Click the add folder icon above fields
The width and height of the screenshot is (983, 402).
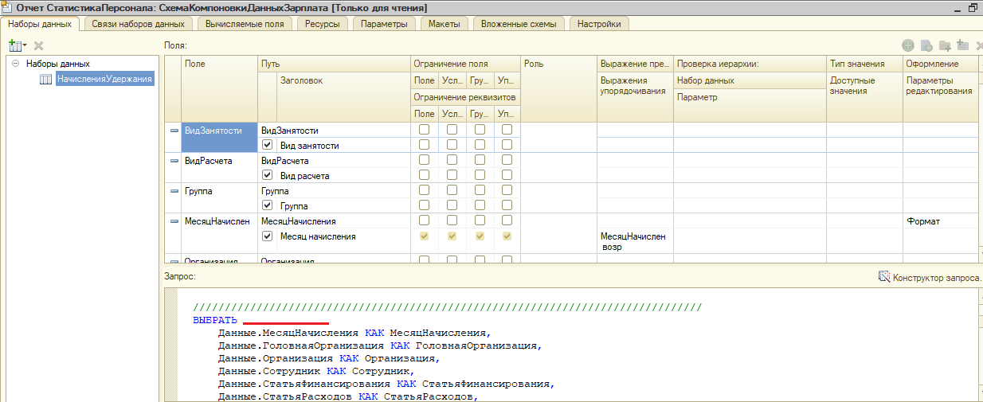945,46
